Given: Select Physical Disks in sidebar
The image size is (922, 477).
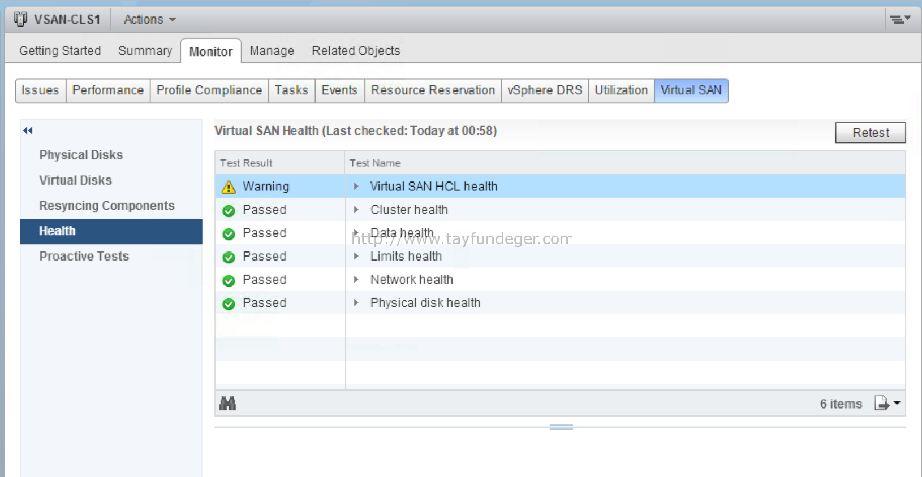Looking at the screenshot, I should pos(81,155).
